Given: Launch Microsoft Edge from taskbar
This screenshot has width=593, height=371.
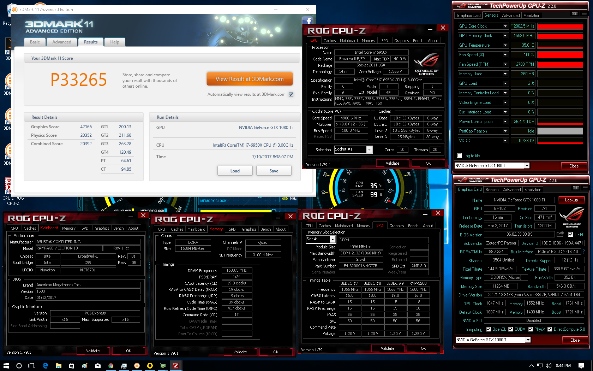Looking at the screenshot, I should click(x=45, y=366).
